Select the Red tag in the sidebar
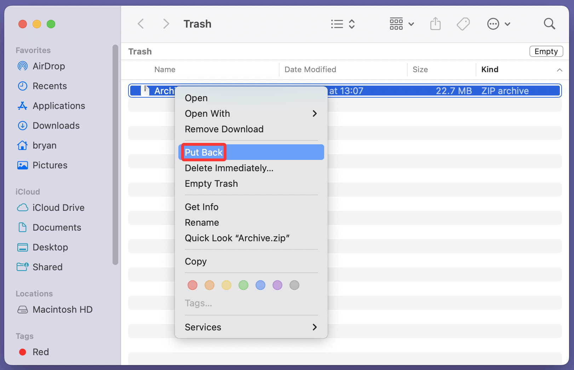The width and height of the screenshot is (574, 370). (41, 352)
